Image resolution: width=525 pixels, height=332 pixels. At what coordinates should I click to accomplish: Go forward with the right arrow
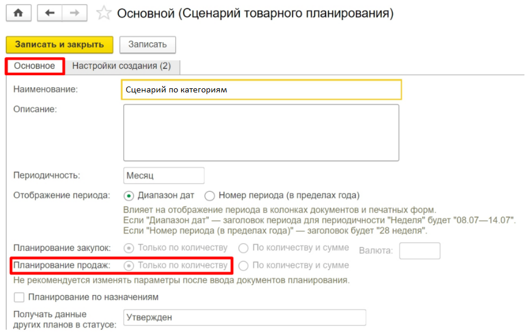(74, 13)
